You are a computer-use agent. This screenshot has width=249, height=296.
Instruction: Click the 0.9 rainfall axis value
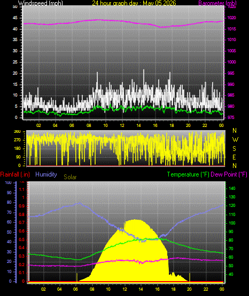22,206
